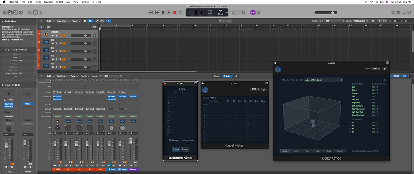414x174 pixels.
Task: Open the Library from the control bar
Action: [x=5, y=12]
